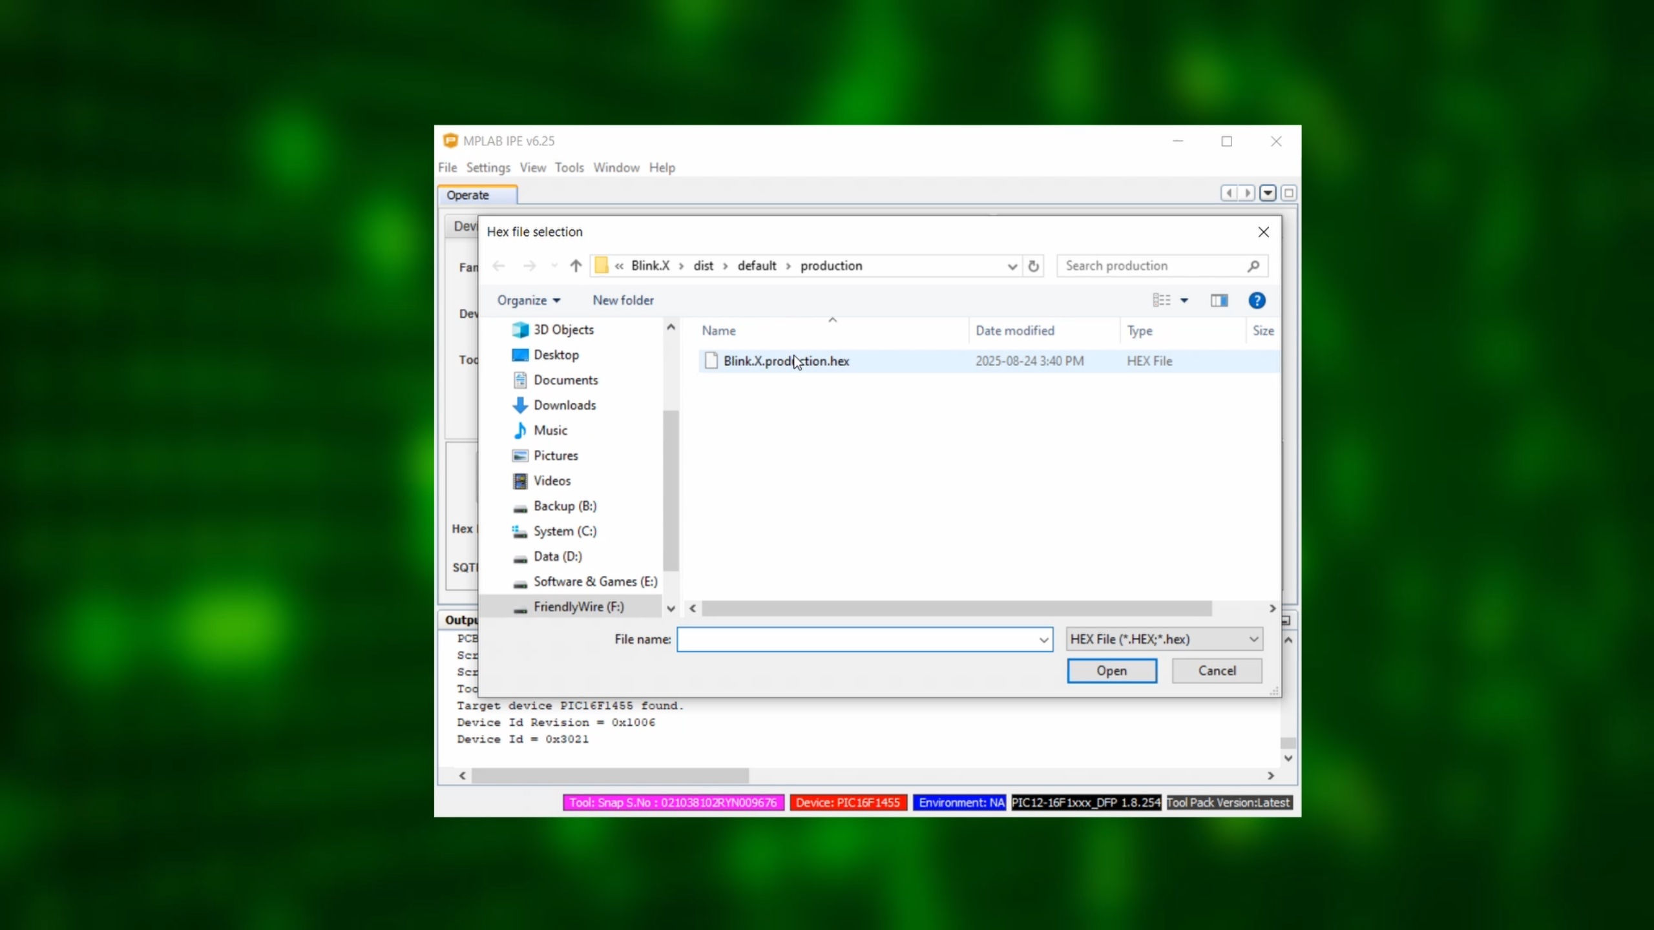Expand the File name suggestions dropdown
This screenshot has width=1654, height=930.
click(x=1043, y=639)
